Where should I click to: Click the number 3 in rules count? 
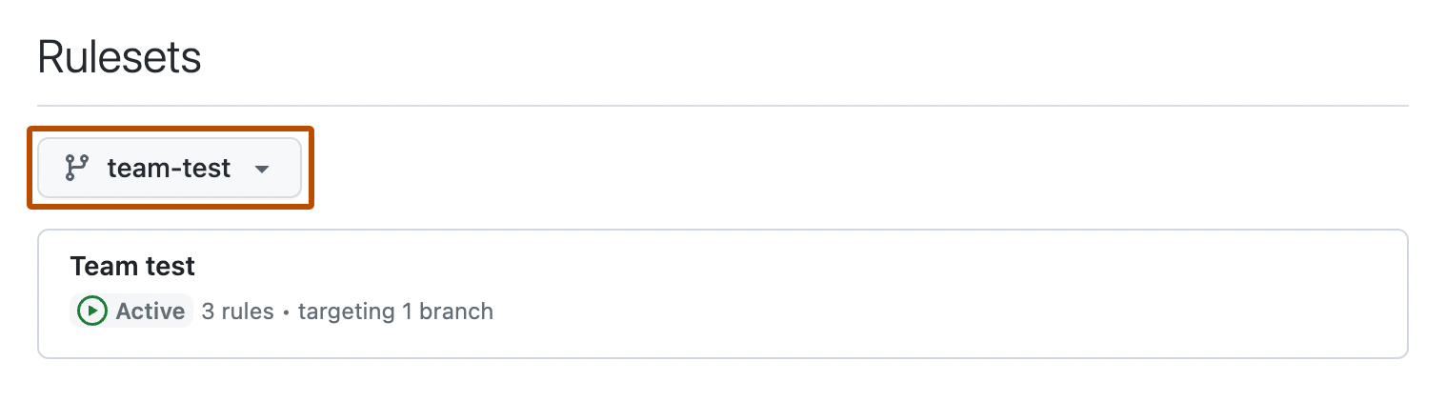pos(208,312)
